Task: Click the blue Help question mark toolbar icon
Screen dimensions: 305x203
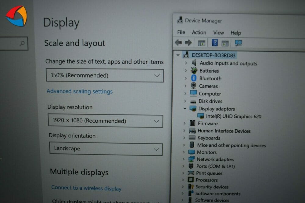Action: [215, 43]
